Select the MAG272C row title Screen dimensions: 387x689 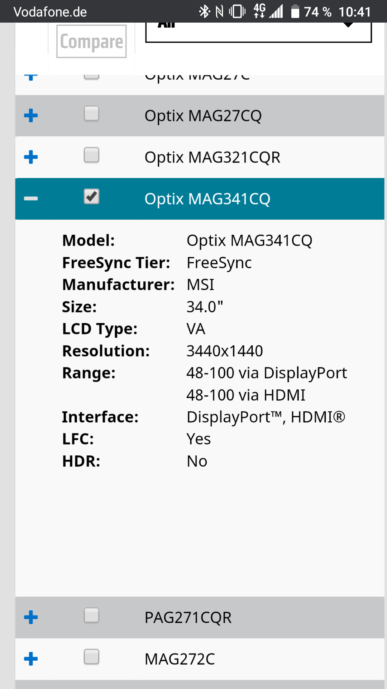(180, 659)
